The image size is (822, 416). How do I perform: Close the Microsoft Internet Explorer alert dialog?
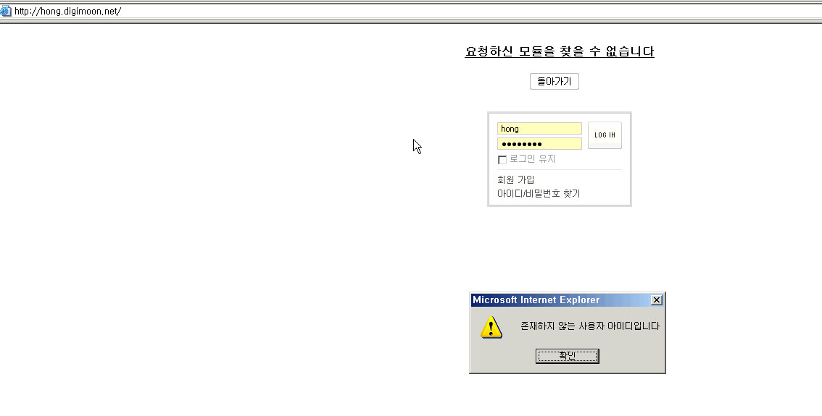point(656,300)
